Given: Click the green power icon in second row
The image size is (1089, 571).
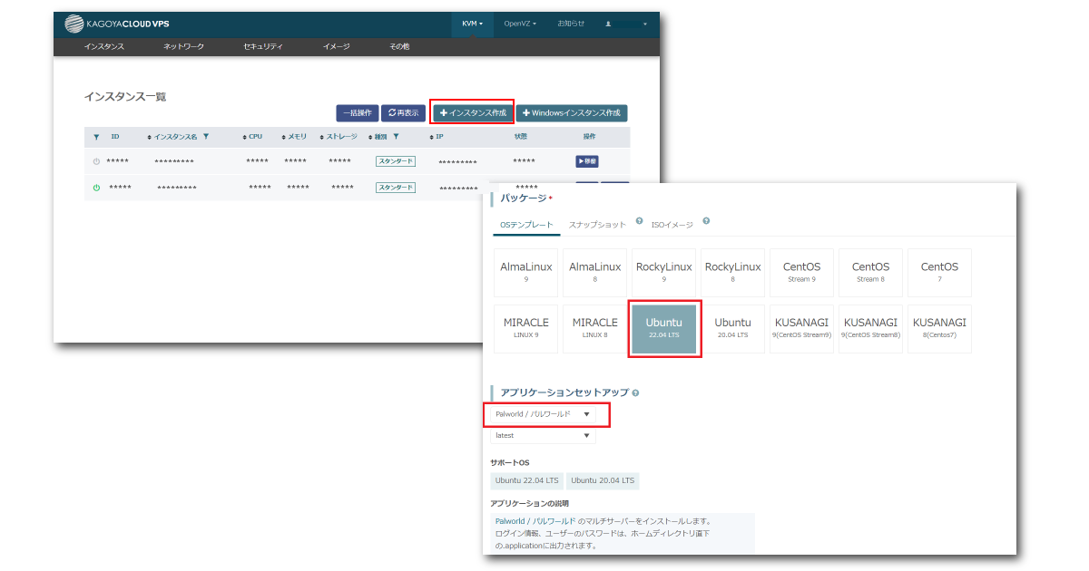Looking at the screenshot, I should [96, 188].
